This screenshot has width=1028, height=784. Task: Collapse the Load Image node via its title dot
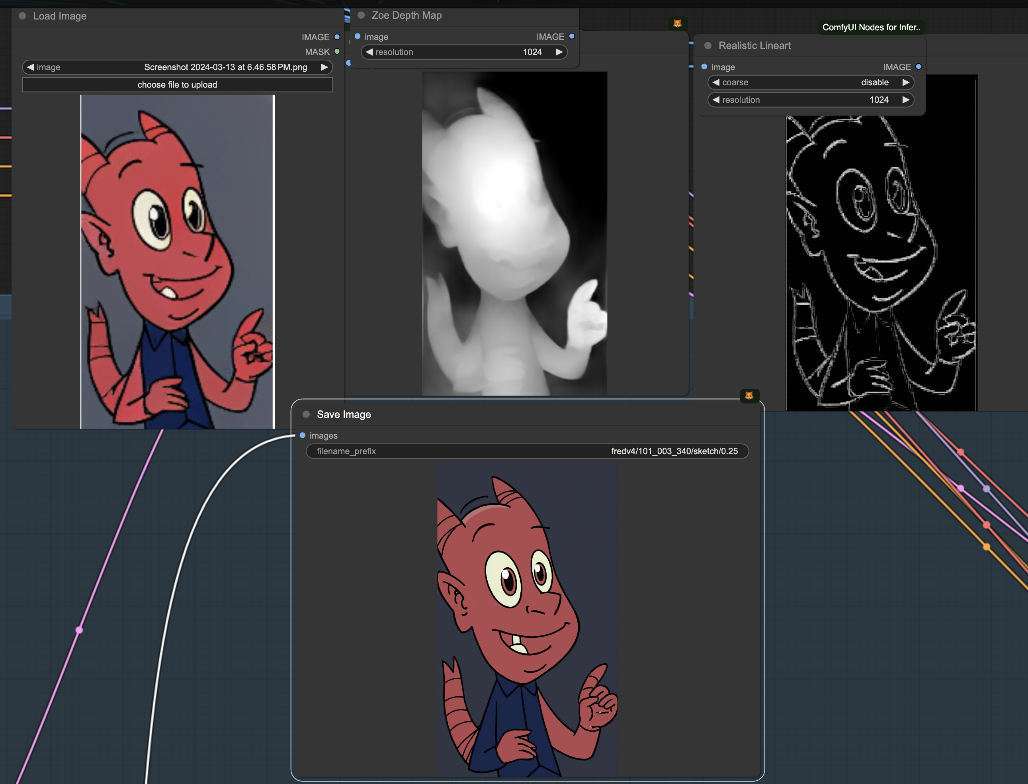[22, 16]
